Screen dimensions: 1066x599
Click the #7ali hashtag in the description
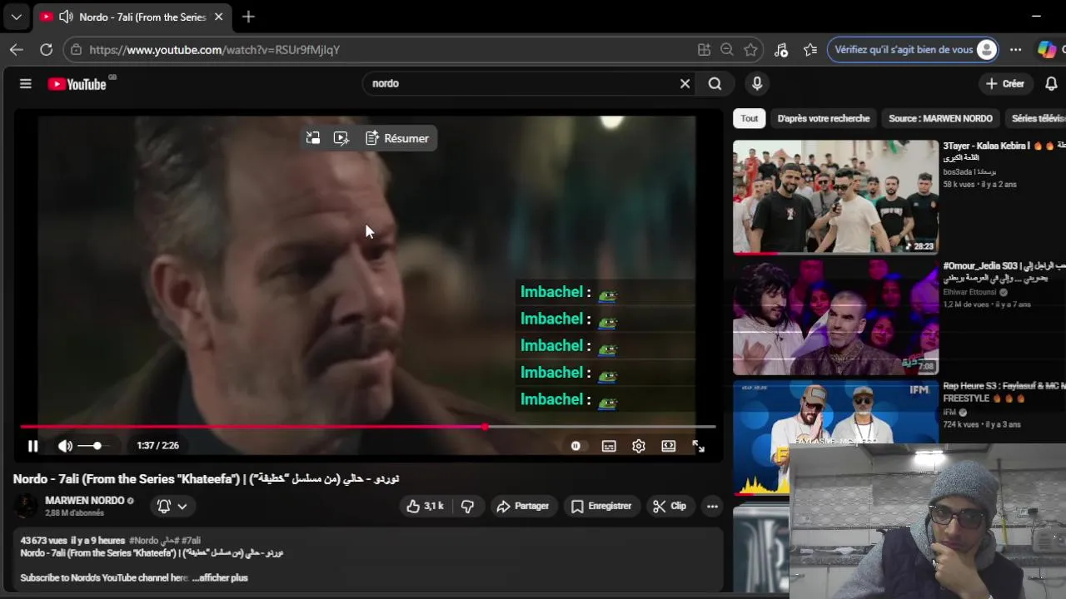(x=191, y=541)
